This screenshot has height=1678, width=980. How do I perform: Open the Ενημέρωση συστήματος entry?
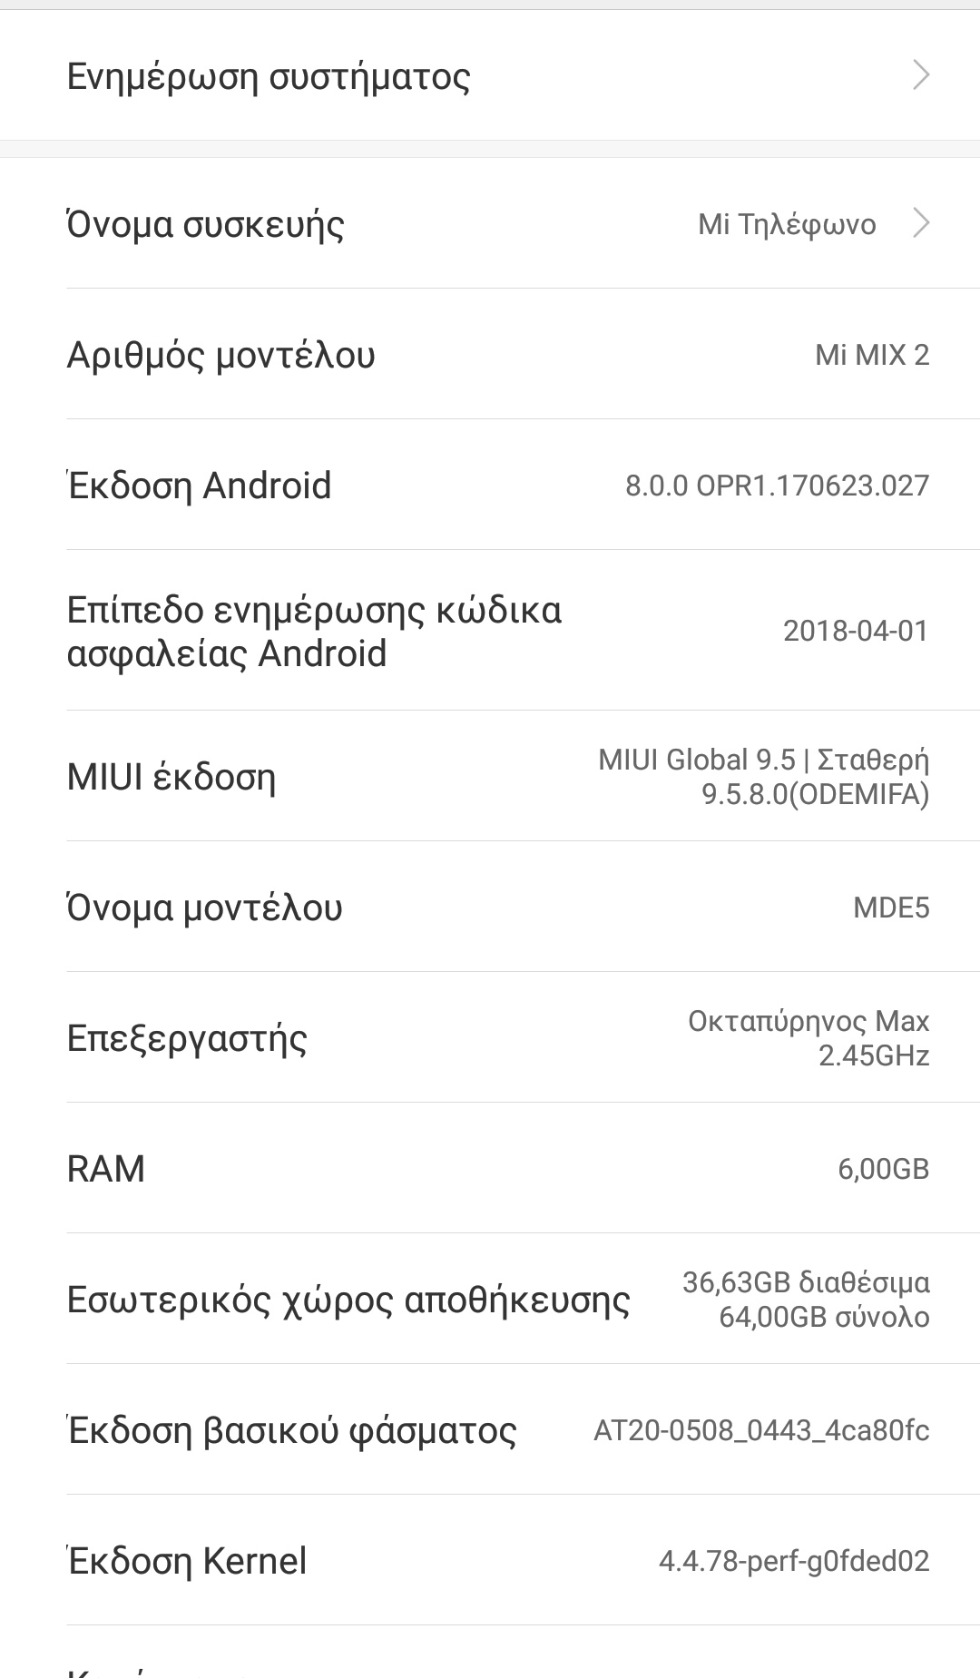coord(269,76)
